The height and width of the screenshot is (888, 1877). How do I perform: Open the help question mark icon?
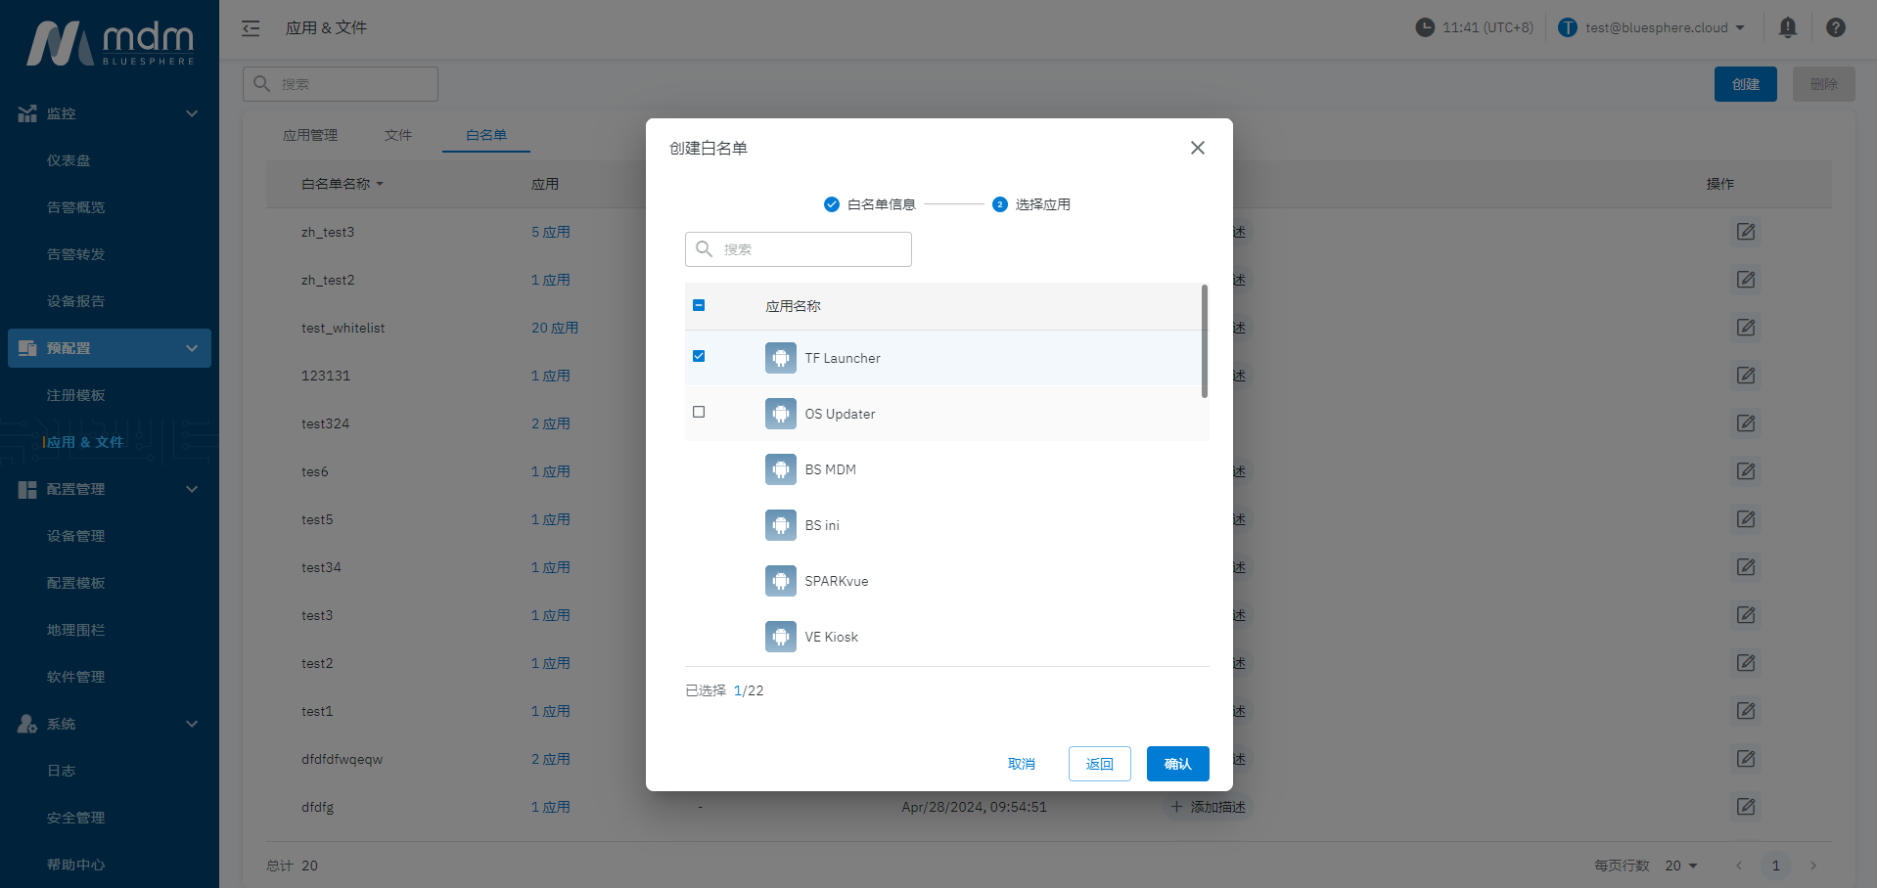(1835, 27)
